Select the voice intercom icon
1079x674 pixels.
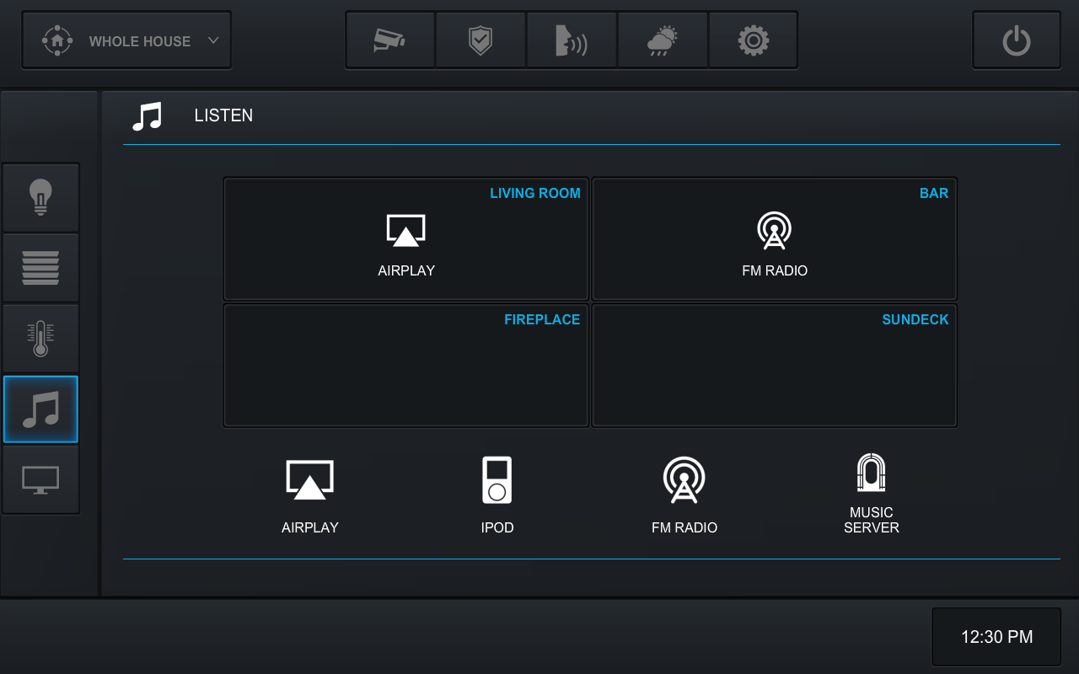point(572,40)
